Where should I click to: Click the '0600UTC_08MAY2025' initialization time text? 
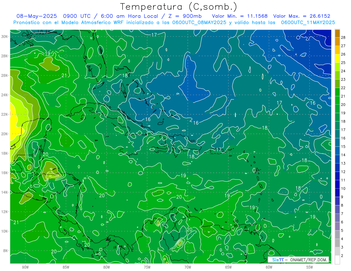[x=199, y=22]
